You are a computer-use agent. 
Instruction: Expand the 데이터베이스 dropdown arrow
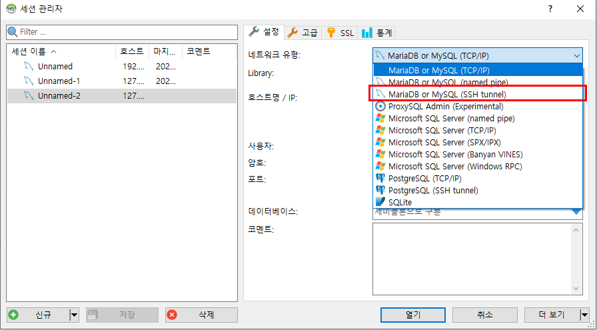tap(576, 211)
